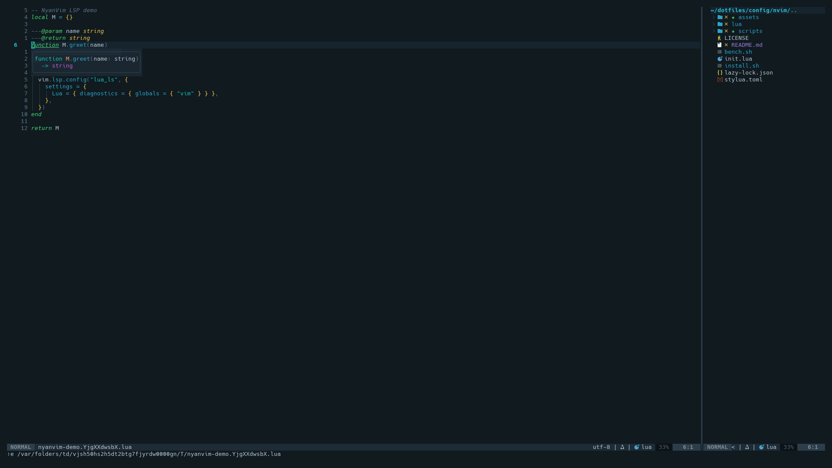
Task: Expand the lua folder chevron
Action: (x=713, y=24)
